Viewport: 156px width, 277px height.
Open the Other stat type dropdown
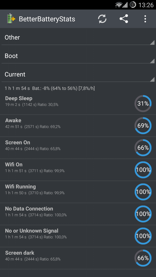coord(78,37)
